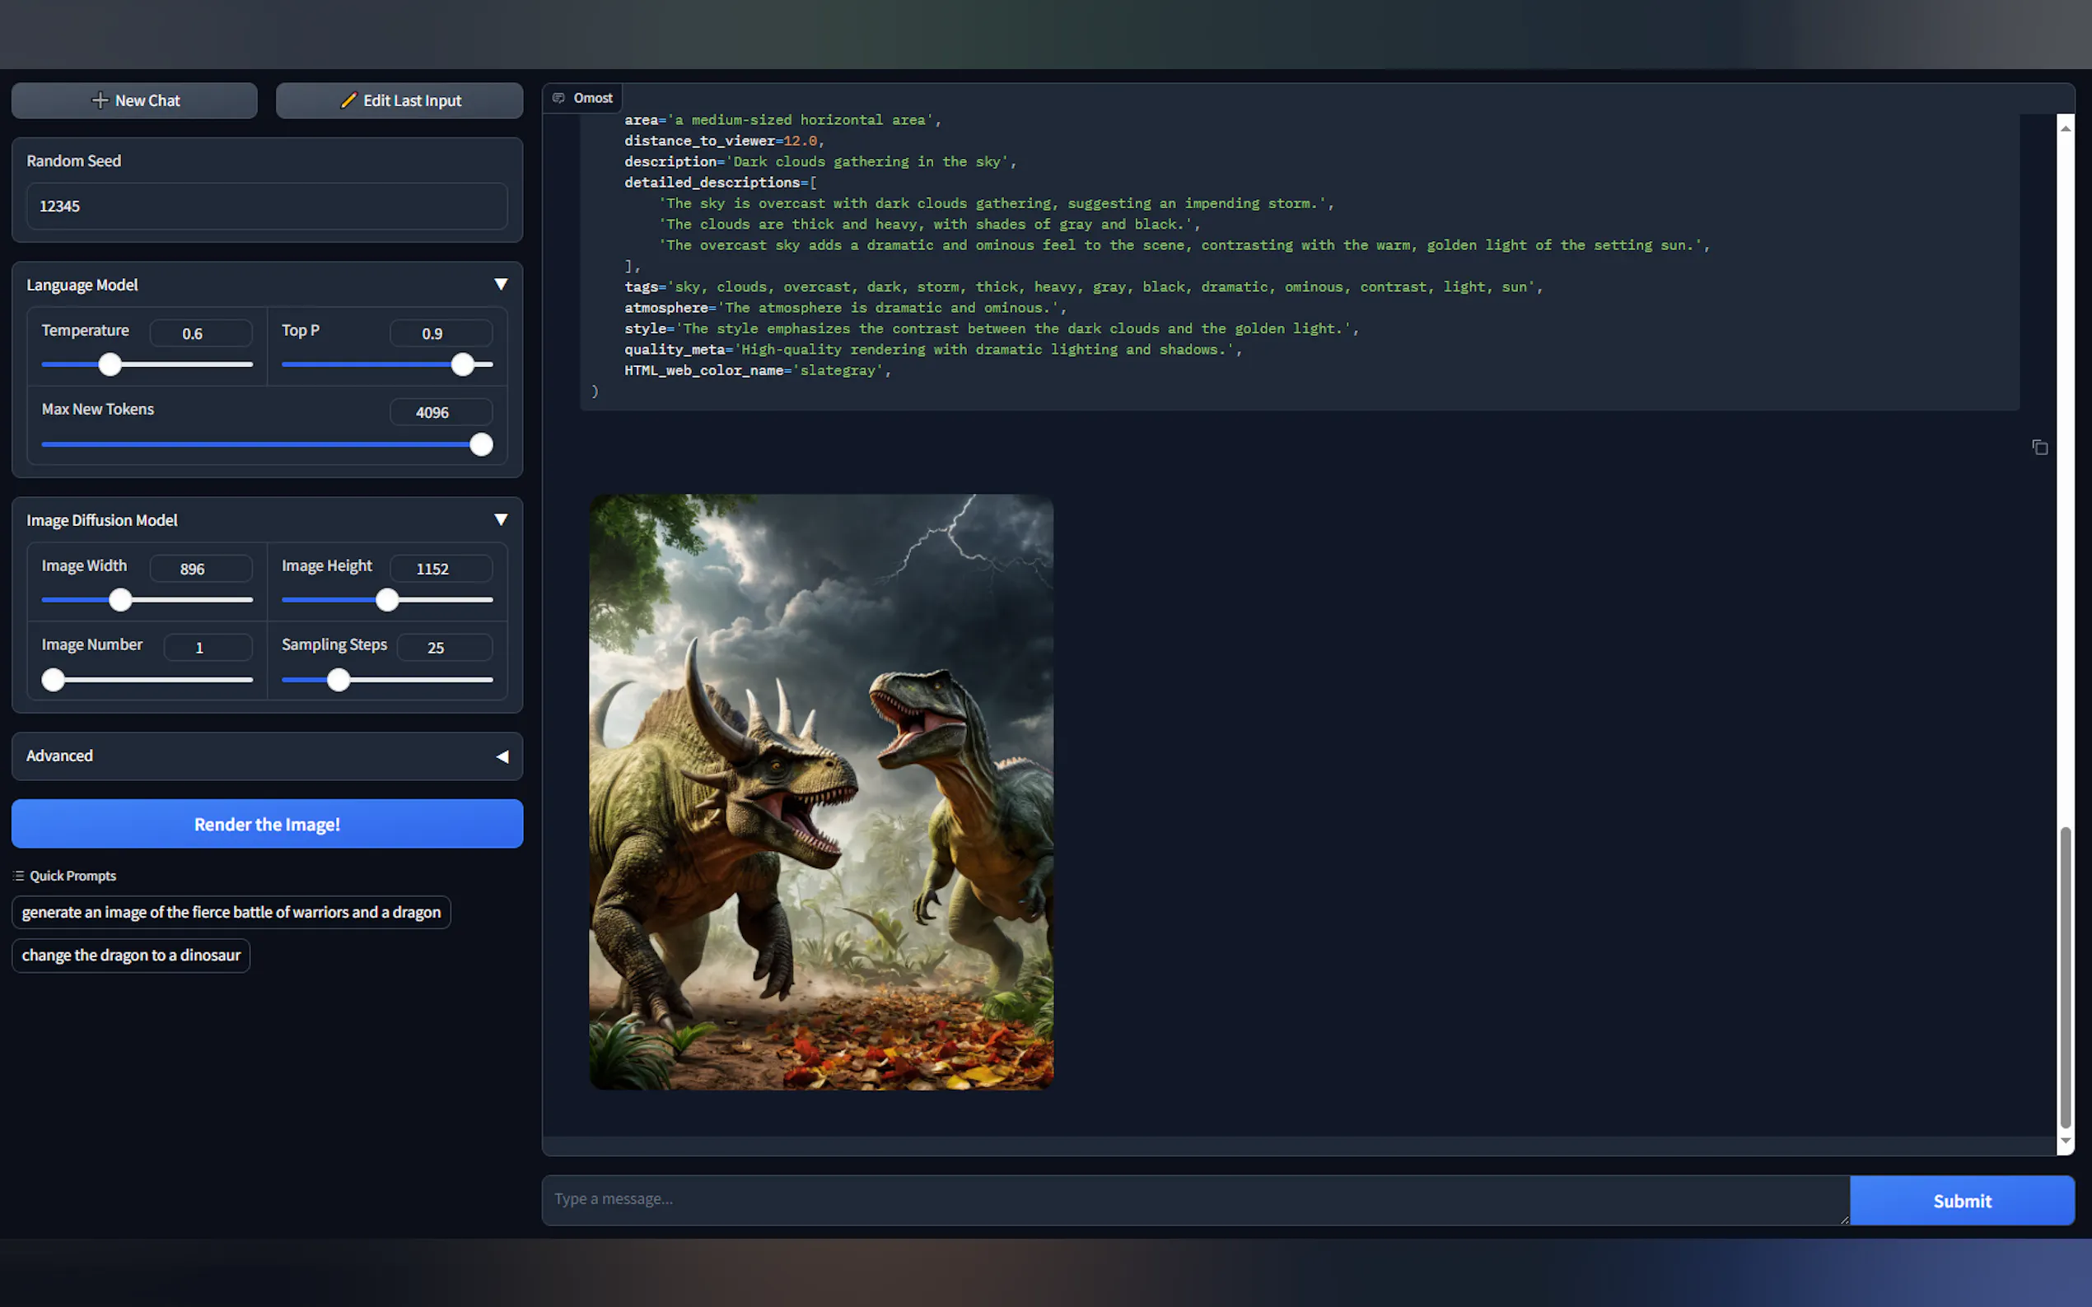Click the Image Height number field
The image size is (2092, 1307).
[x=440, y=569]
